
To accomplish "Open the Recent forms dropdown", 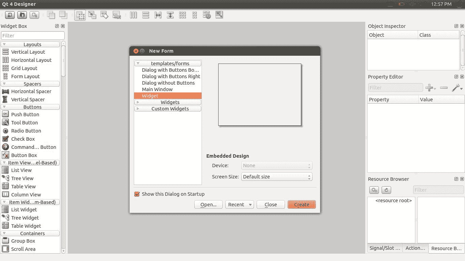I will 239,205.
